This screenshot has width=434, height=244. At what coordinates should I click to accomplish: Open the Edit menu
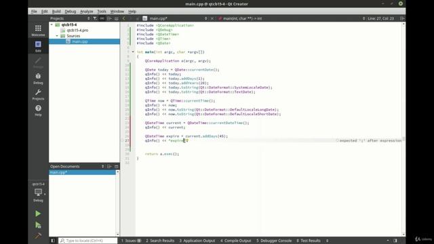click(x=44, y=12)
